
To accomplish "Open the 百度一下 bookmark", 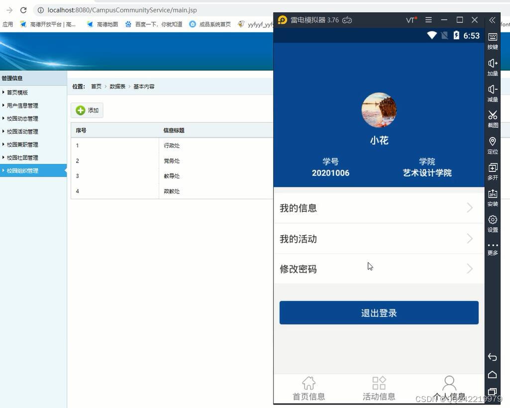I will pos(154,24).
